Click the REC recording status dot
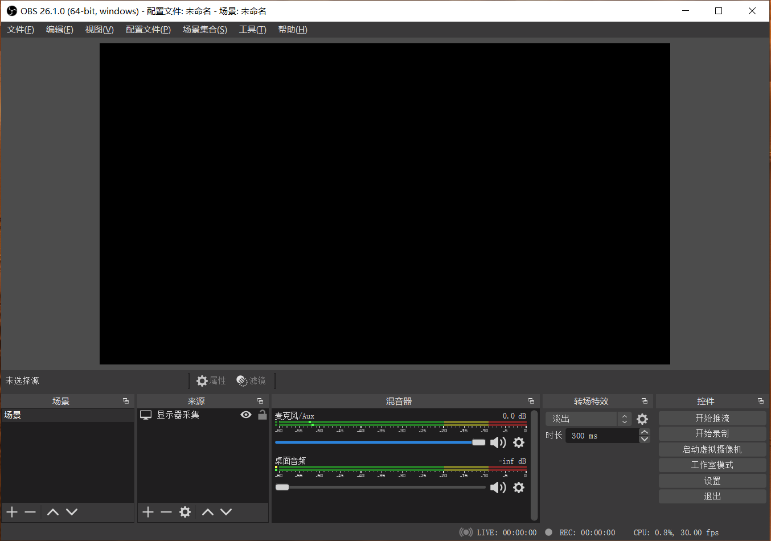Screen dimensions: 771x541 coord(548,532)
